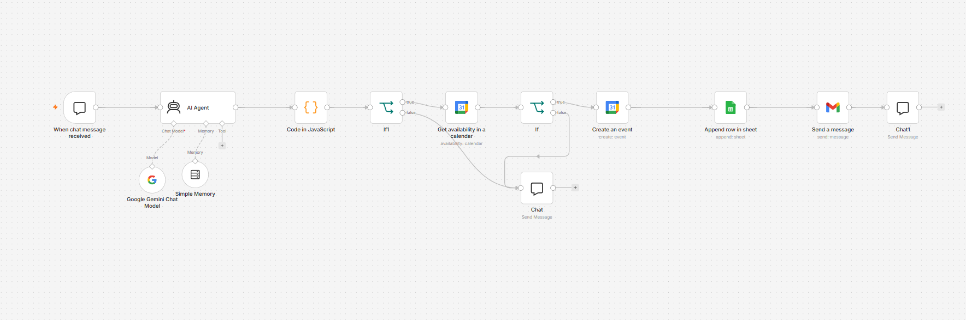This screenshot has height=320, width=966.
Task: Click the Simple Memory top connector diamond
Action: [195, 161]
